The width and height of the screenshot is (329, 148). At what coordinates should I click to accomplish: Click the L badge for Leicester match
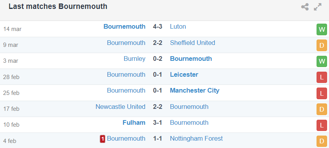tap(322, 77)
